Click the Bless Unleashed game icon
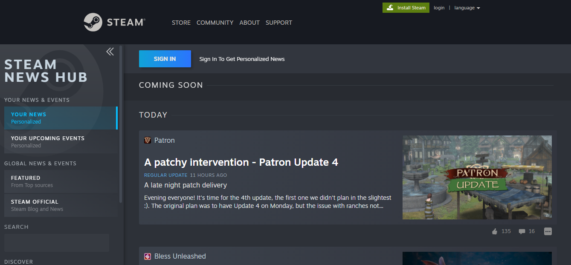Image resolution: width=571 pixels, height=265 pixels. tap(148, 256)
